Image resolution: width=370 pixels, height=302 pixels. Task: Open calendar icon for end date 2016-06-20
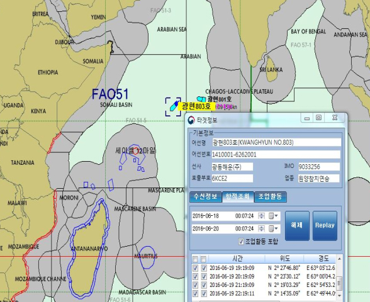(x=271, y=228)
